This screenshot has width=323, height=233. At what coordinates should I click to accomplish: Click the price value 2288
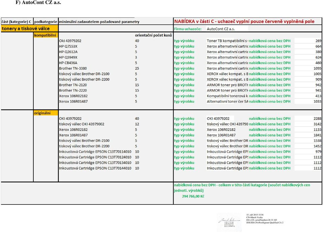[x=317, y=119]
